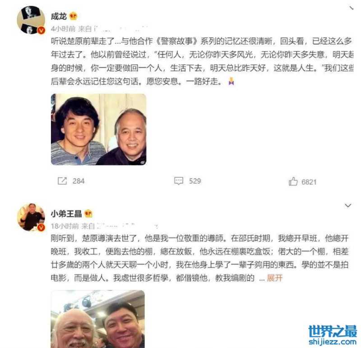Open comments on 成龙's post

pos(179,181)
